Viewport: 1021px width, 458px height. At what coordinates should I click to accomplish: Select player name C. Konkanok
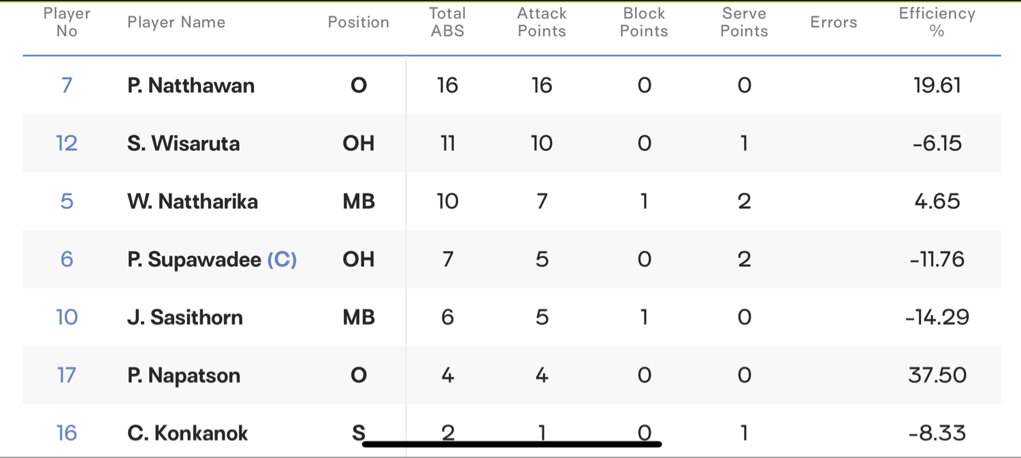click(x=188, y=433)
